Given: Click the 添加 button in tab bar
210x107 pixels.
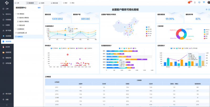Looking at the screenshot, I should [x=72, y=3].
